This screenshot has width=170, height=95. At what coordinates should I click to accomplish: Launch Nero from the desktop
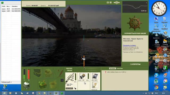coord(165,76)
